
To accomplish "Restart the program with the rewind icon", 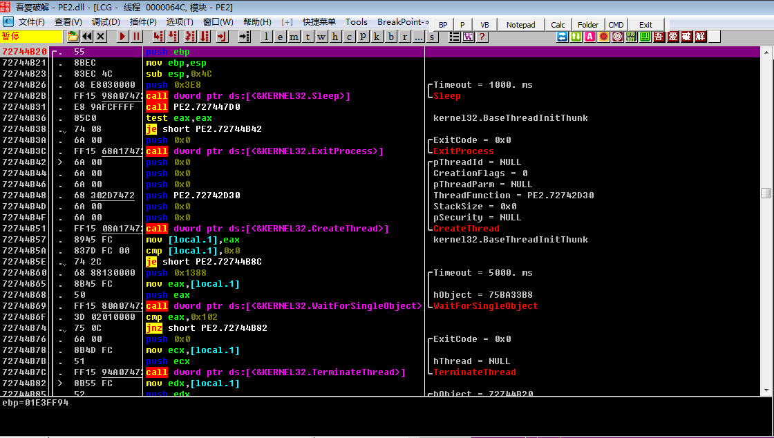I will point(87,37).
